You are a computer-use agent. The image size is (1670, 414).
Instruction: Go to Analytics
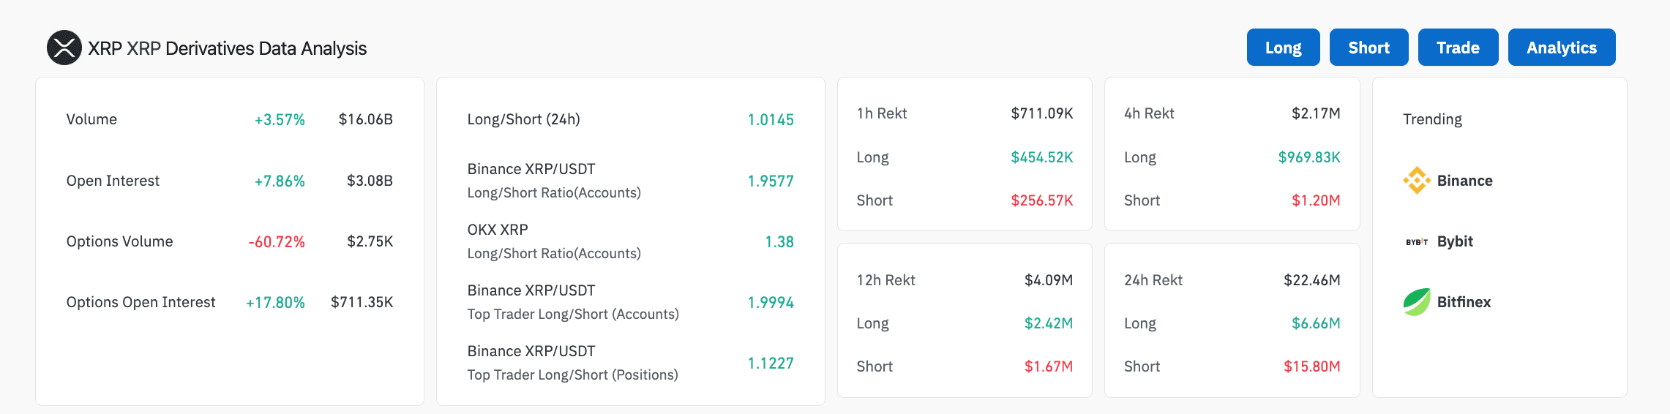pyautogui.click(x=1562, y=48)
